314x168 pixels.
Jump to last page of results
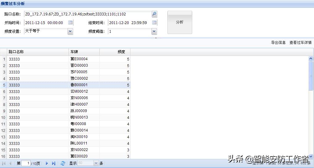tap(54, 163)
